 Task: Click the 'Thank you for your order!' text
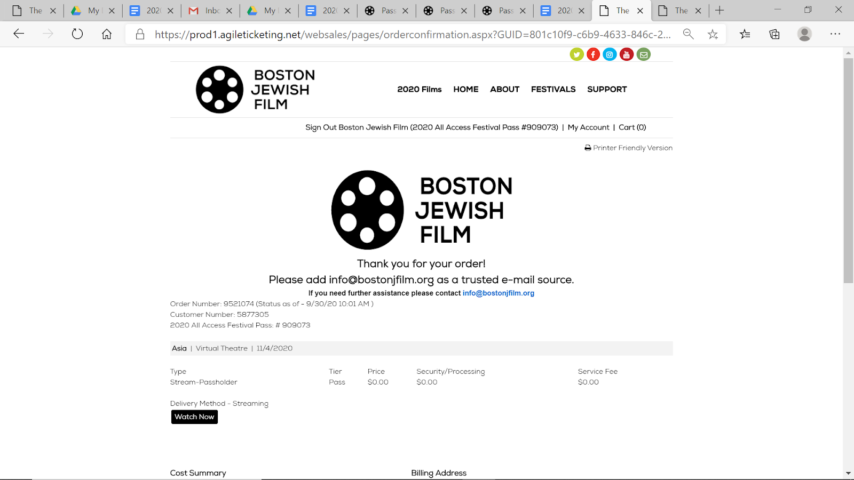[421, 264]
